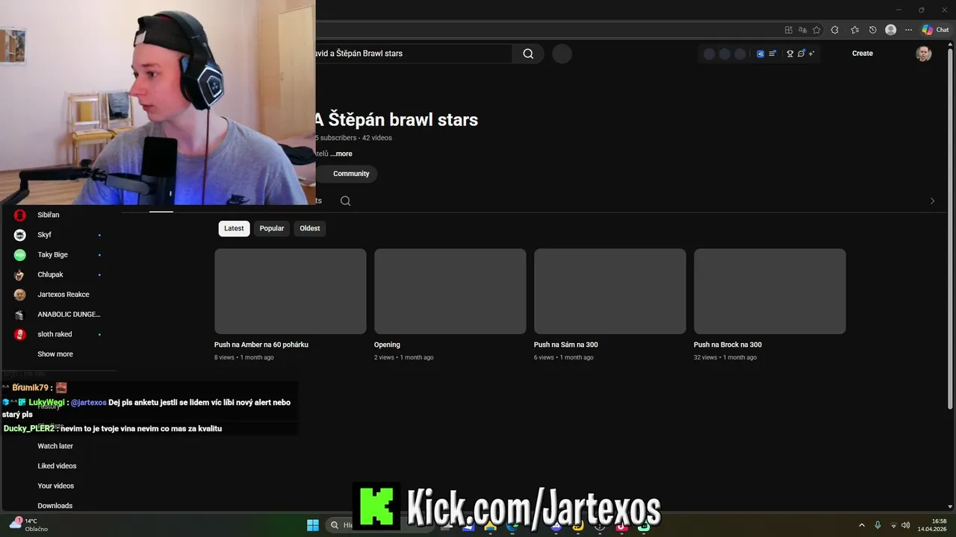
Task: Click the browser profile avatar icon
Action: [x=890, y=30]
